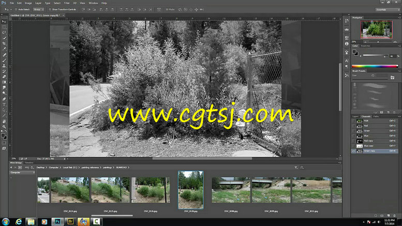The height and width of the screenshot is (226, 402).
Task: Click the auto-align layers icon in options bar
Action: point(159,9)
